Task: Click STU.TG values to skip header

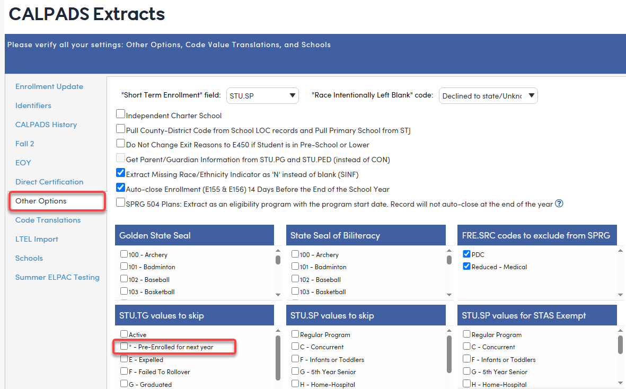Action: (195, 315)
